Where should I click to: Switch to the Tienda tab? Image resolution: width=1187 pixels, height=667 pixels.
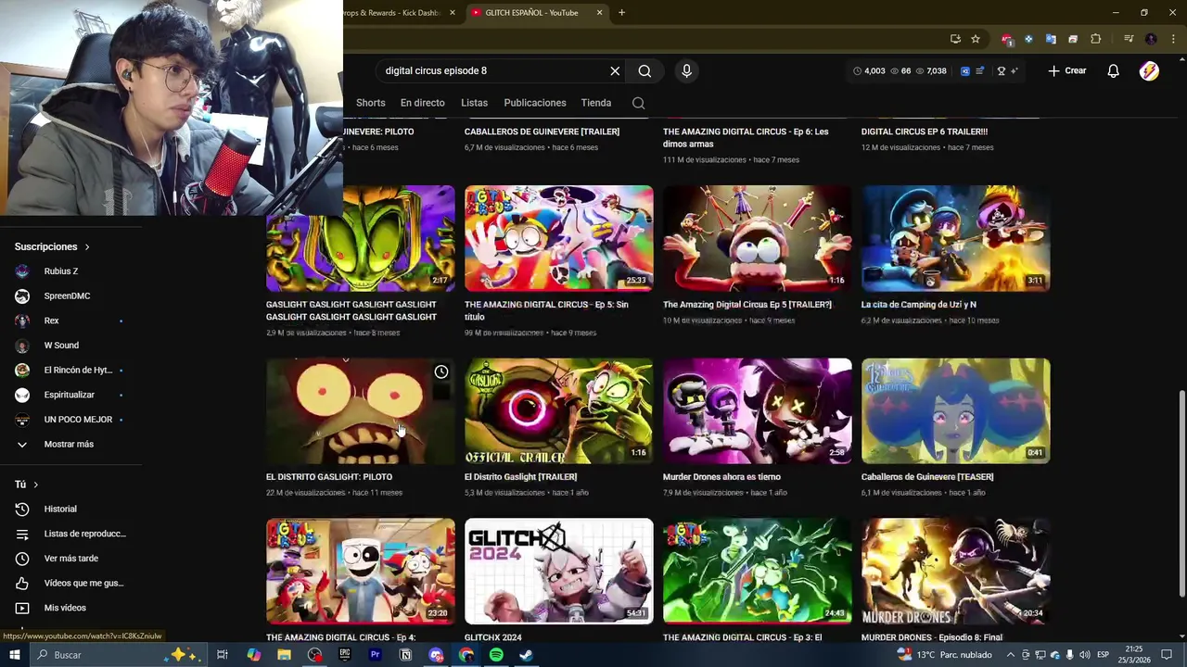[x=595, y=103]
